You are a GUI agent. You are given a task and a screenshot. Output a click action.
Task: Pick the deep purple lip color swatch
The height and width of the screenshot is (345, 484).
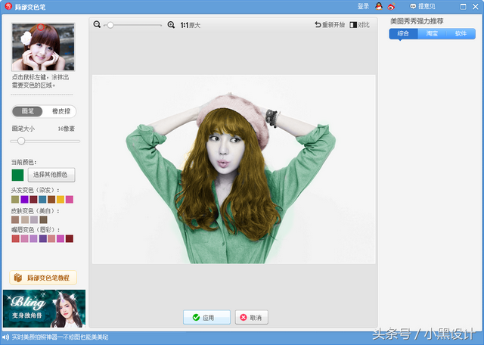tap(43, 238)
